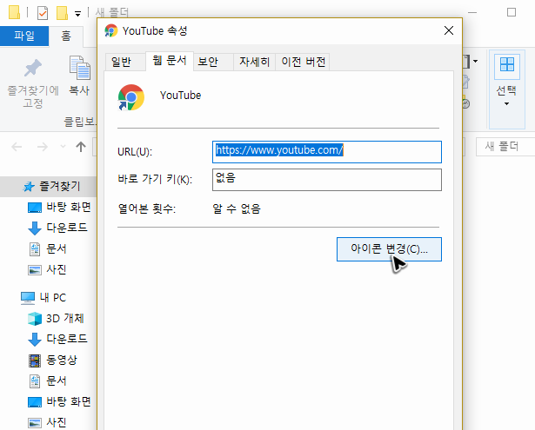Open 다운로드 under 즐겨찾기
Image resolution: width=535 pixels, height=430 pixels.
pyautogui.click(x=57, y=228)
